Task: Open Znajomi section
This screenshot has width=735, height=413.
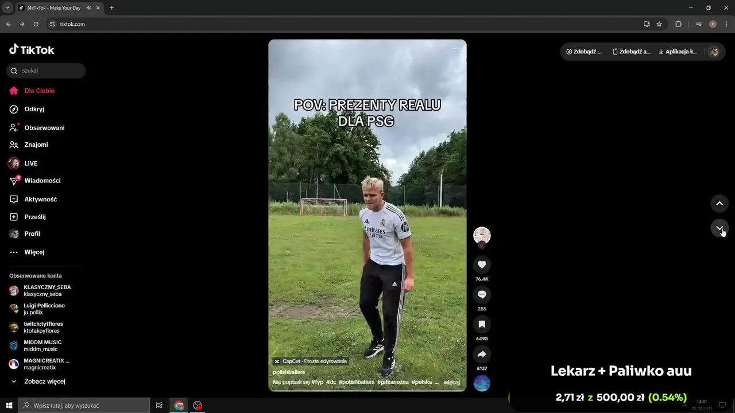Action: 36,145
